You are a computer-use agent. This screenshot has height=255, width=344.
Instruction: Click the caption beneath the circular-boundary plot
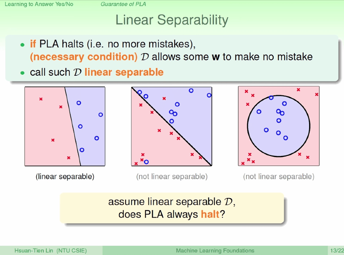(x=279, y=177)
